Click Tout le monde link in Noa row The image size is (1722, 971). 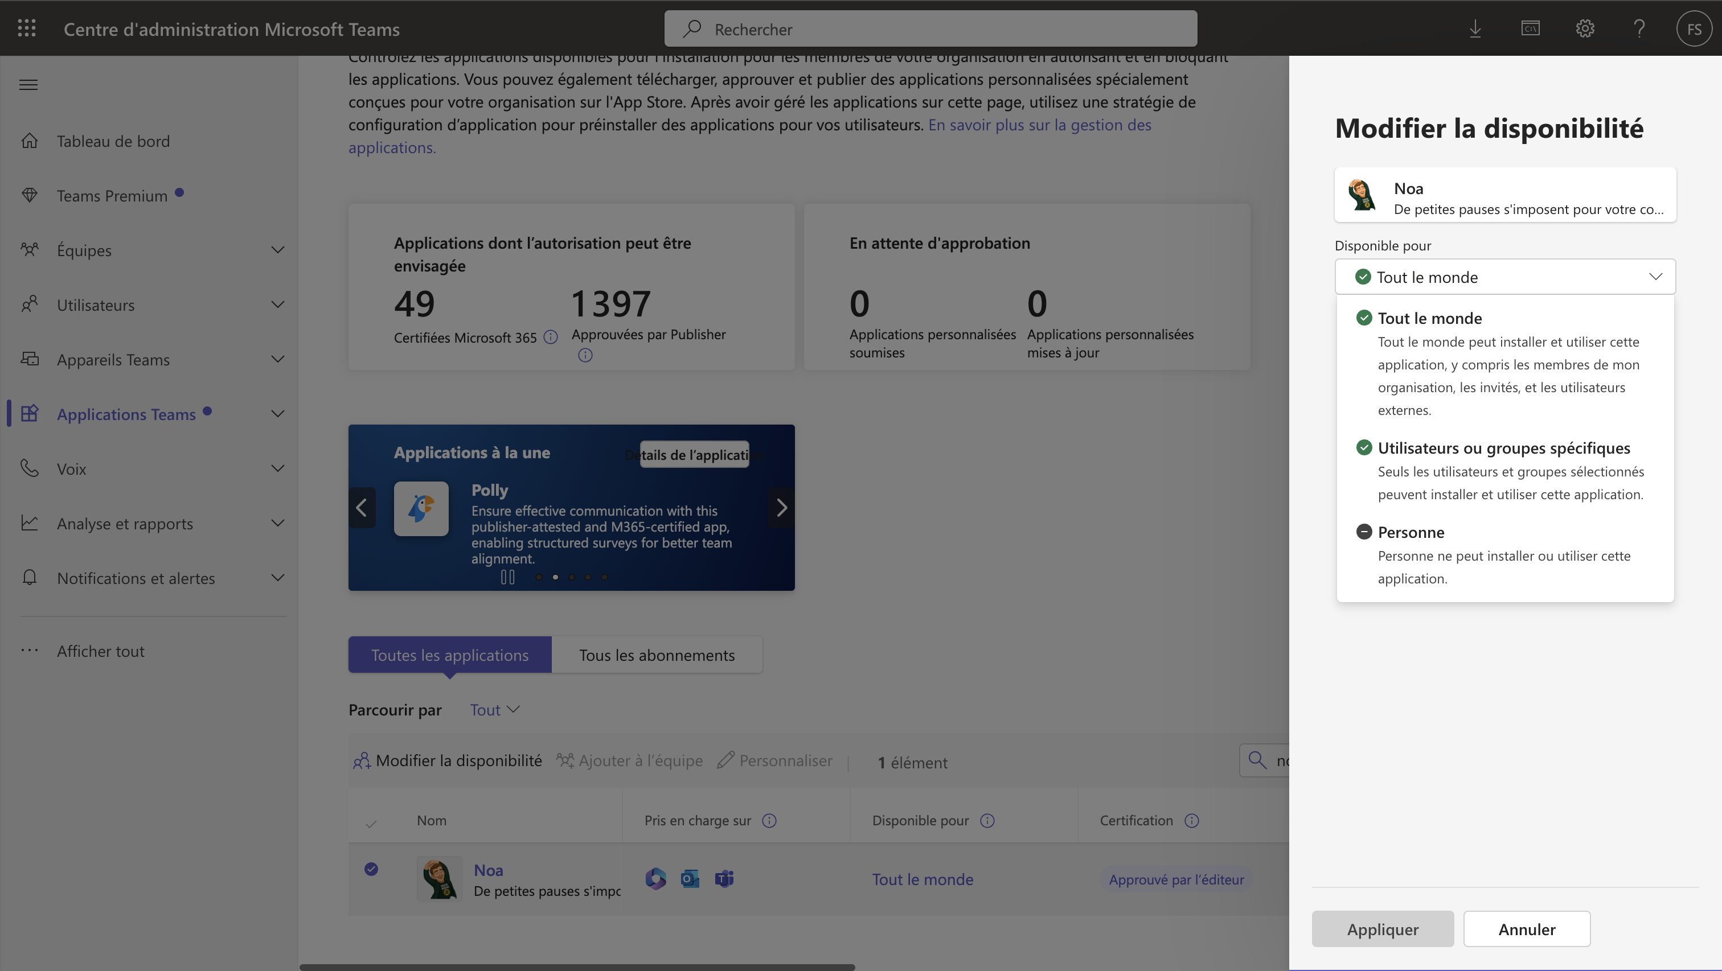pos(922,879)
